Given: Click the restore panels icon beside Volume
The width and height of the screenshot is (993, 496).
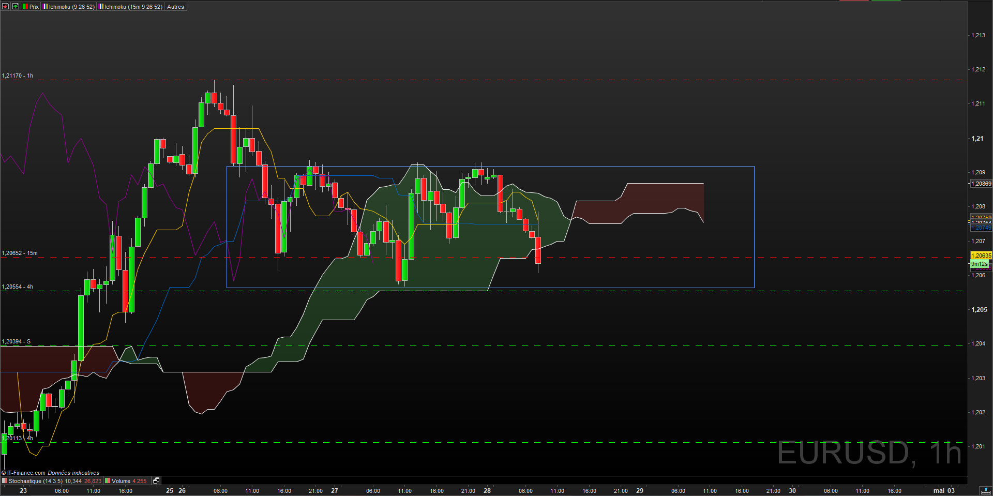Looking at the screenshot, I should point(156,481).
